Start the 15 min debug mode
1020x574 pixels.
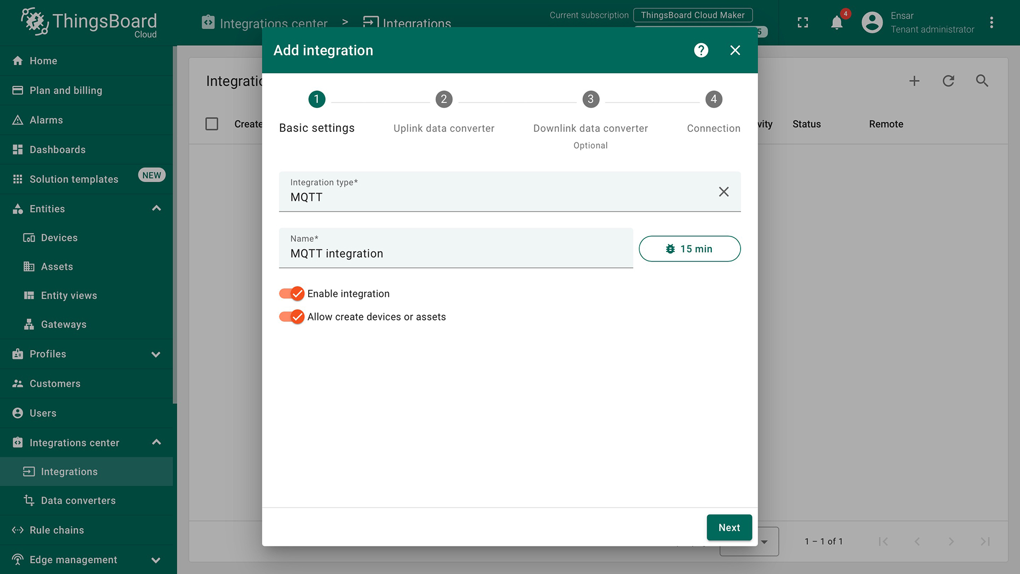689,248
